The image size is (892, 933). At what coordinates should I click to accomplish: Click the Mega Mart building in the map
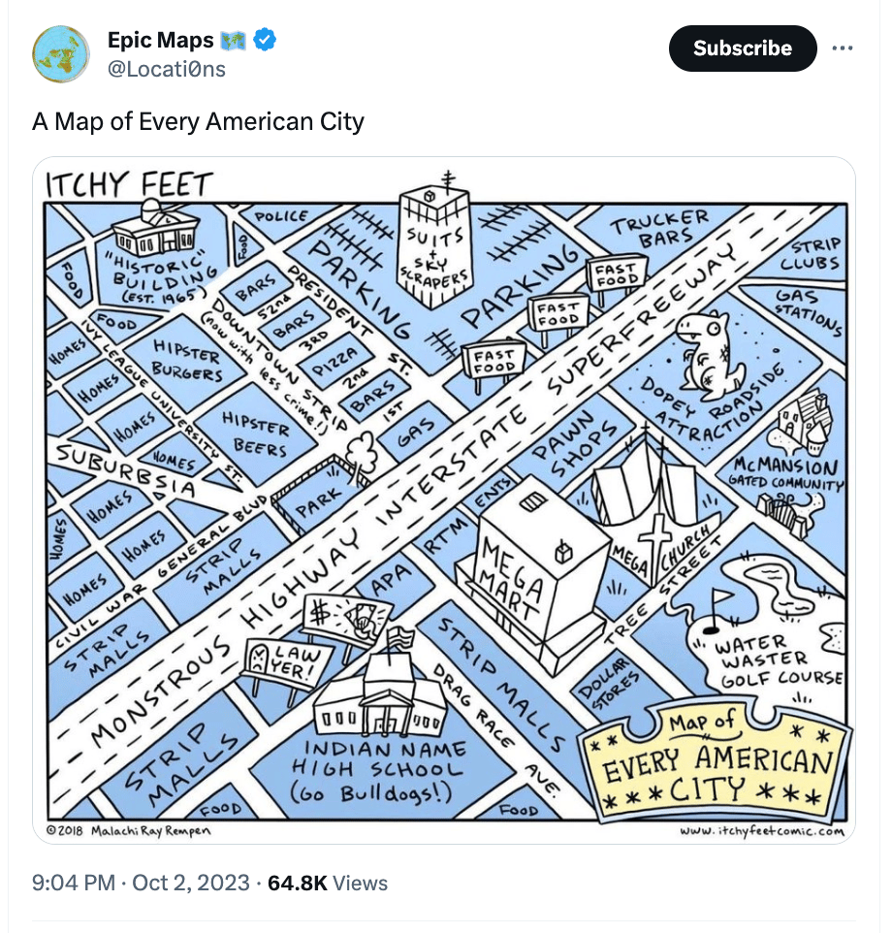pyautogui.click(x=532, y=574)
